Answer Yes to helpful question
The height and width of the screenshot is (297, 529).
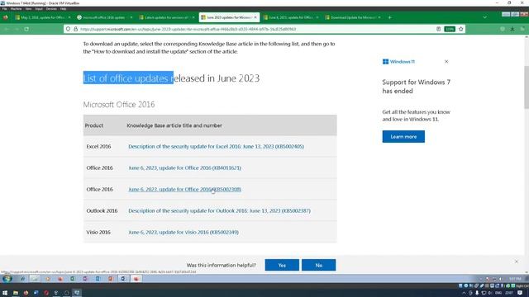pos(282,265)
